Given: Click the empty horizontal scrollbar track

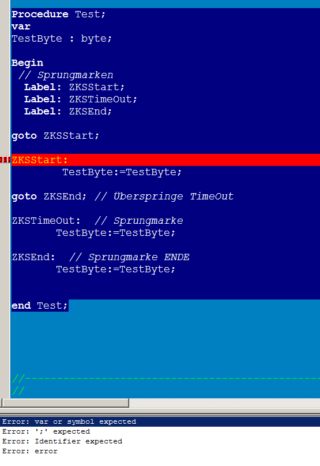Looking at the screenshot, I should point(224,403).
